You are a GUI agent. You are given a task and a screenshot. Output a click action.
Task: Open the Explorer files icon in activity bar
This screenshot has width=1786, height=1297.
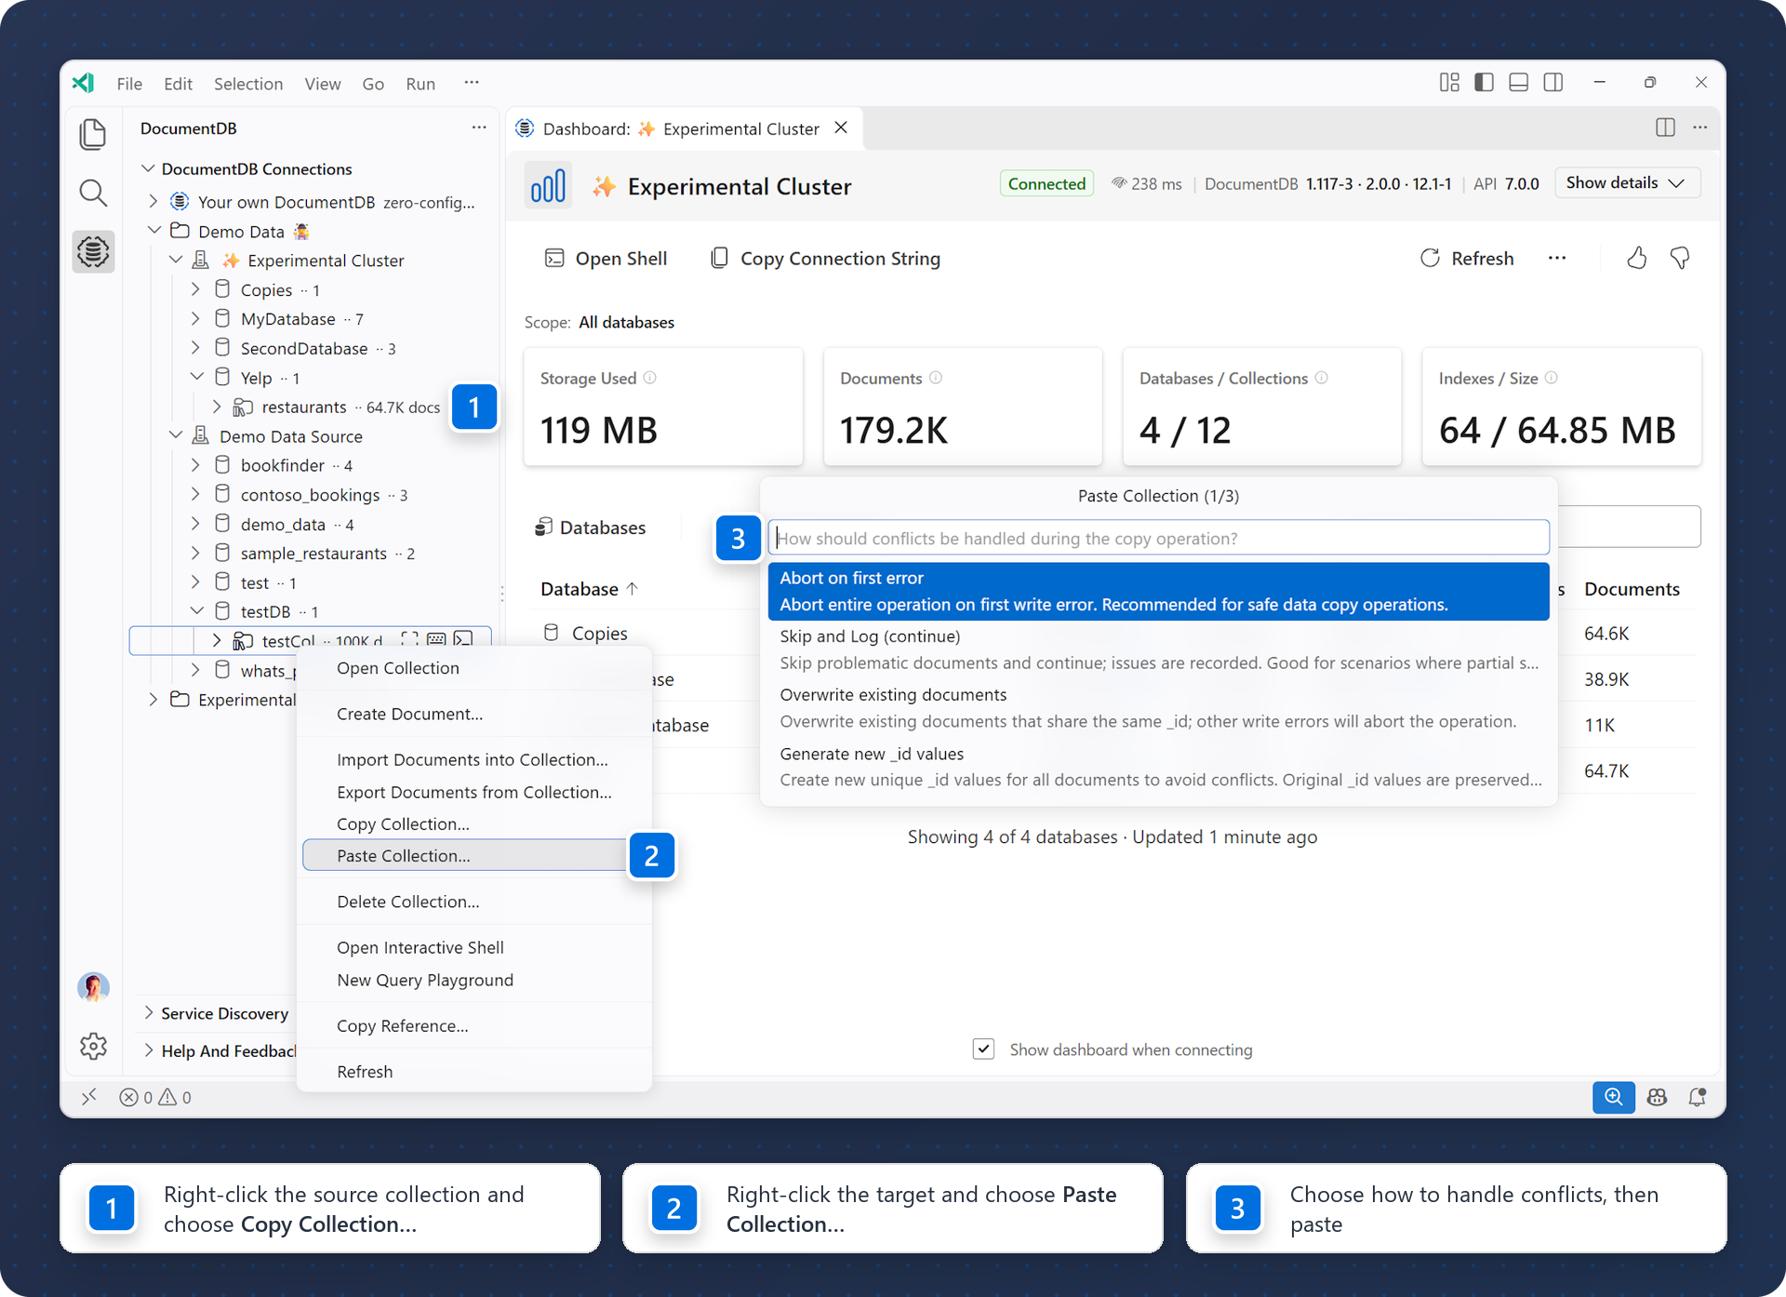point(93,134)
